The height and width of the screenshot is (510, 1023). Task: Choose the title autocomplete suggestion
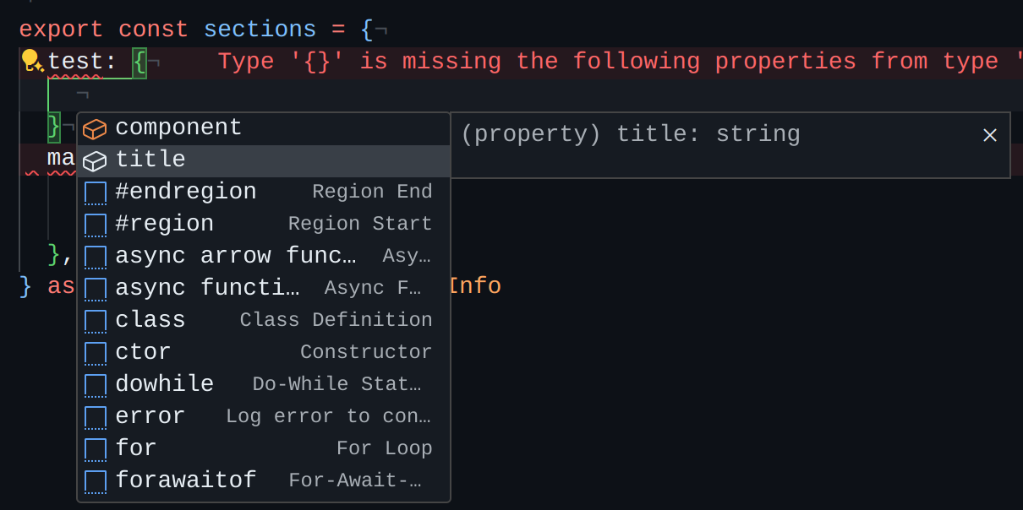264,160
